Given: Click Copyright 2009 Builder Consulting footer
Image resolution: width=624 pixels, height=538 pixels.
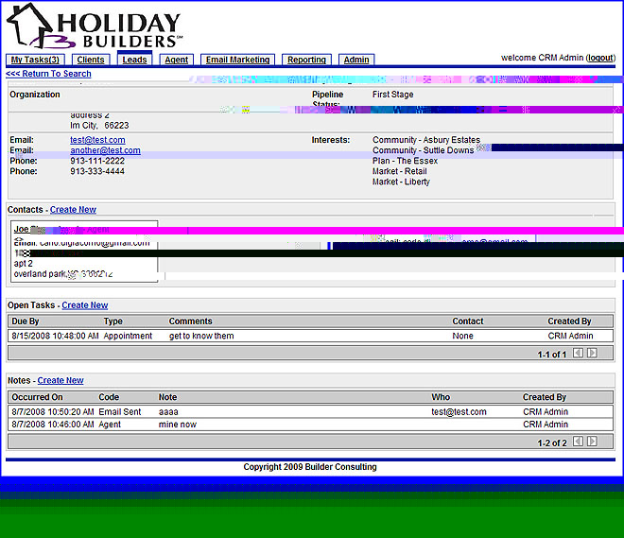Looking at the screenshot, I should [x=310, y=467].
